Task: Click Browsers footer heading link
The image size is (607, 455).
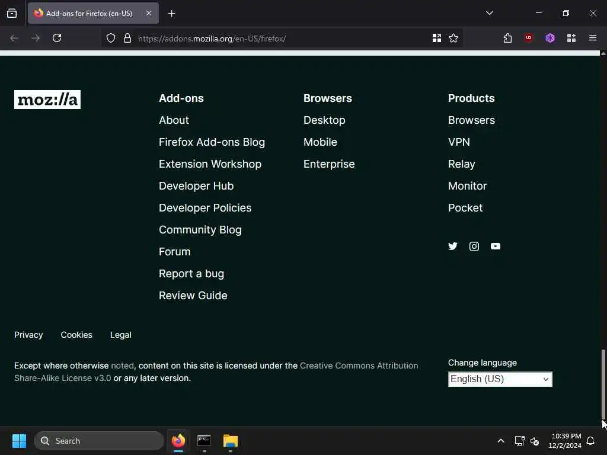Action: tap(327, 98)
